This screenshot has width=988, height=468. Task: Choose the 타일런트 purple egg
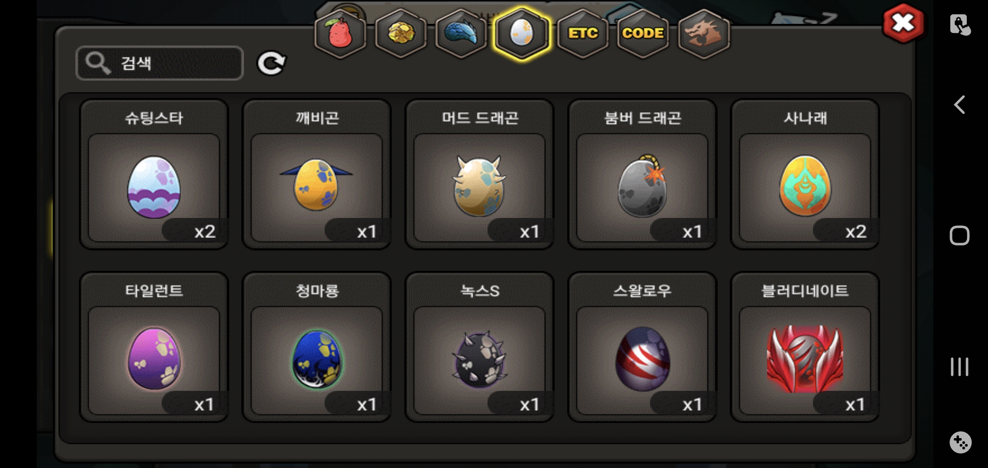pyautogui.click(x=154, y=347)
